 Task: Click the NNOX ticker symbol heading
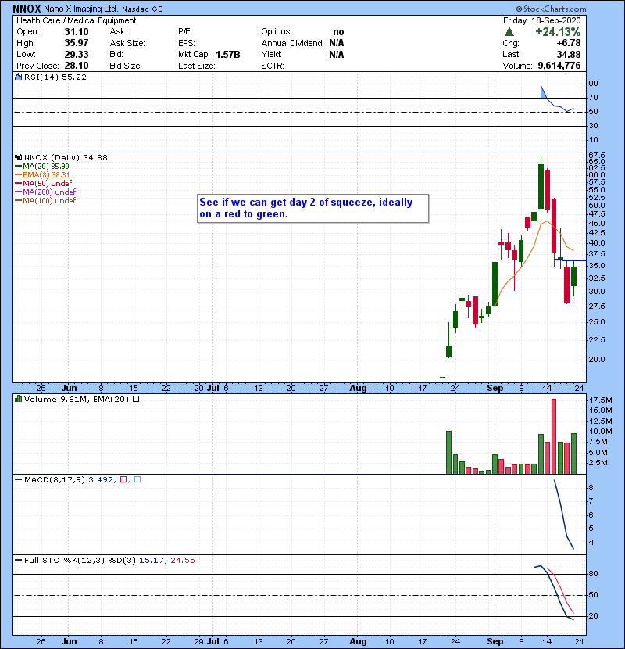pos(28,8)
